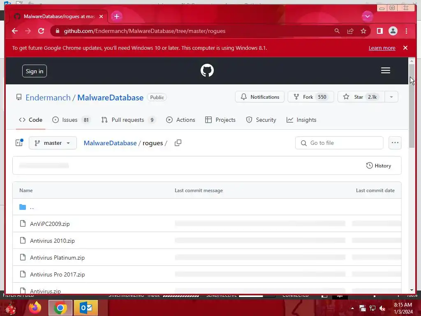Open the AnViPC2009.zip file
This screenshot has width=421, height=316.
point(50,224)
